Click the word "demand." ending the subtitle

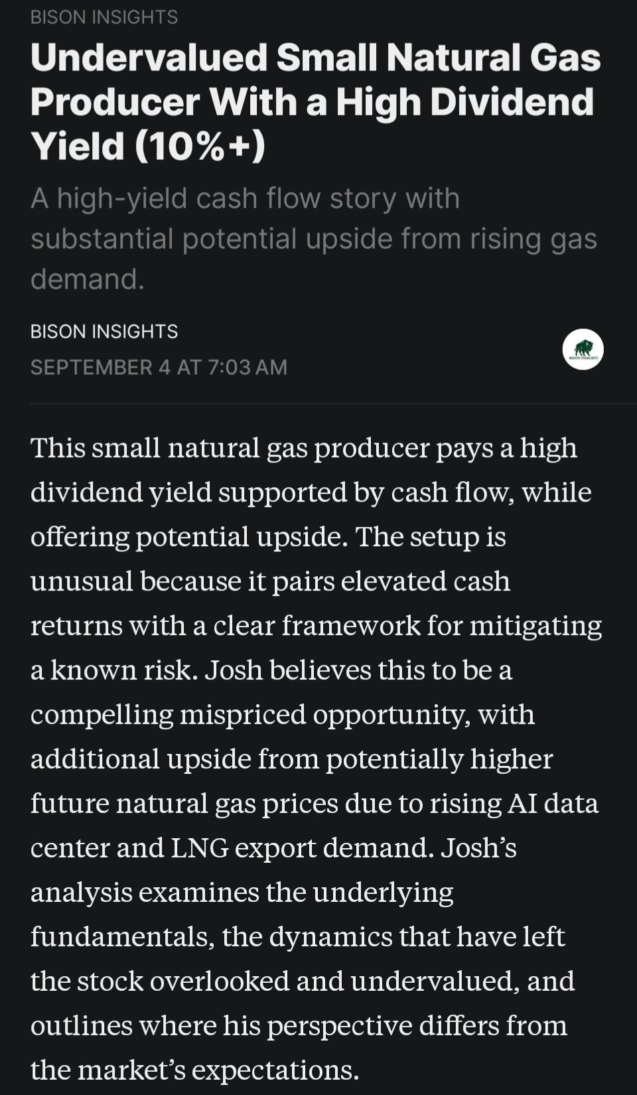click(87, 279)
